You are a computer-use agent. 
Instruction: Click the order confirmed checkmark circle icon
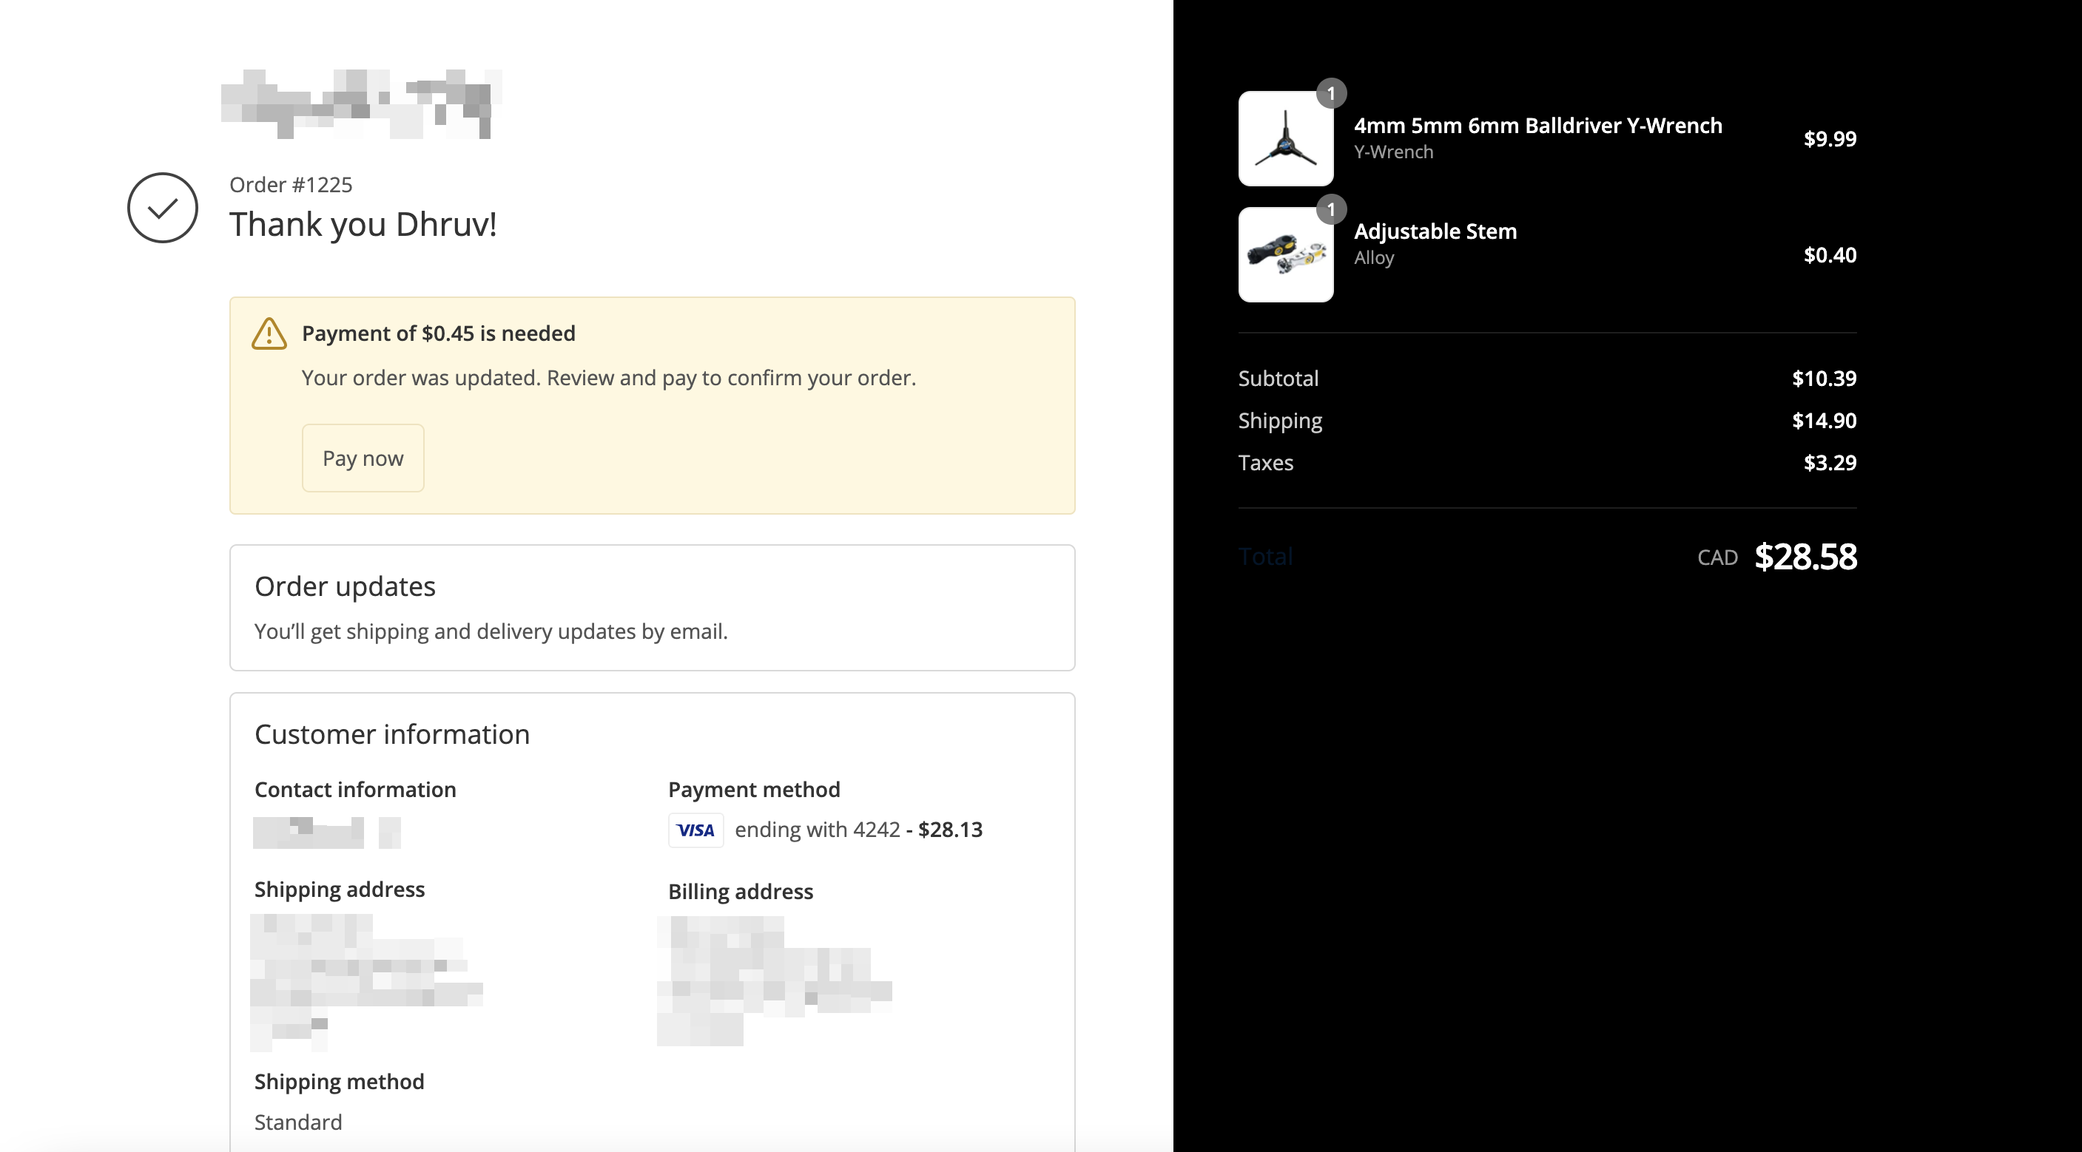pyautogui.click(x=163, y=208)
